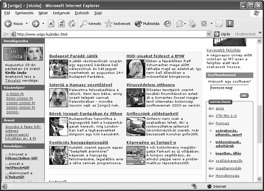Open the Kevesebb felújítás news link
This screenshot has height=191, width=264.
tap(223, 50)
